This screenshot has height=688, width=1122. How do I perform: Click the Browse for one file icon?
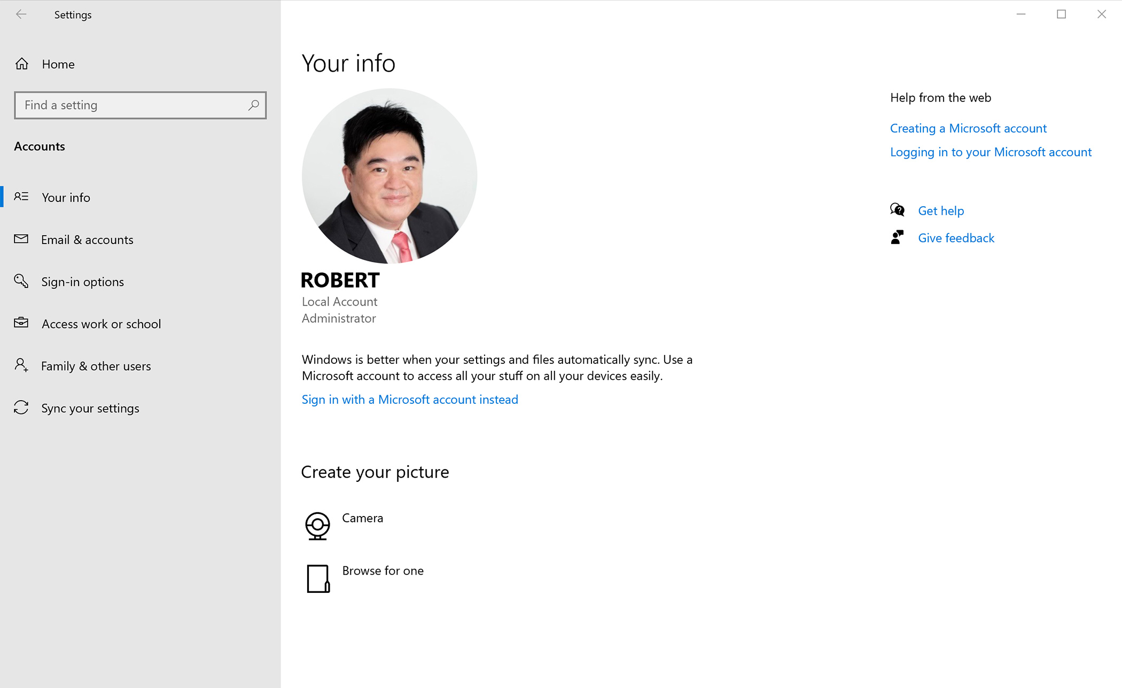click(x=317, y=578)
